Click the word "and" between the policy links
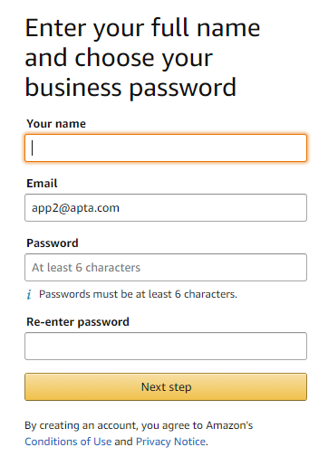This screenshot has height=466, width=328. click(x=123, y=442)
